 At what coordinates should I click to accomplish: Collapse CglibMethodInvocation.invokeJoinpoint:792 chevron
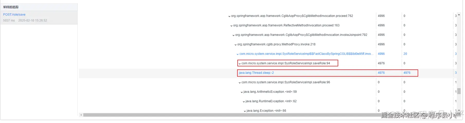point(234,35)
